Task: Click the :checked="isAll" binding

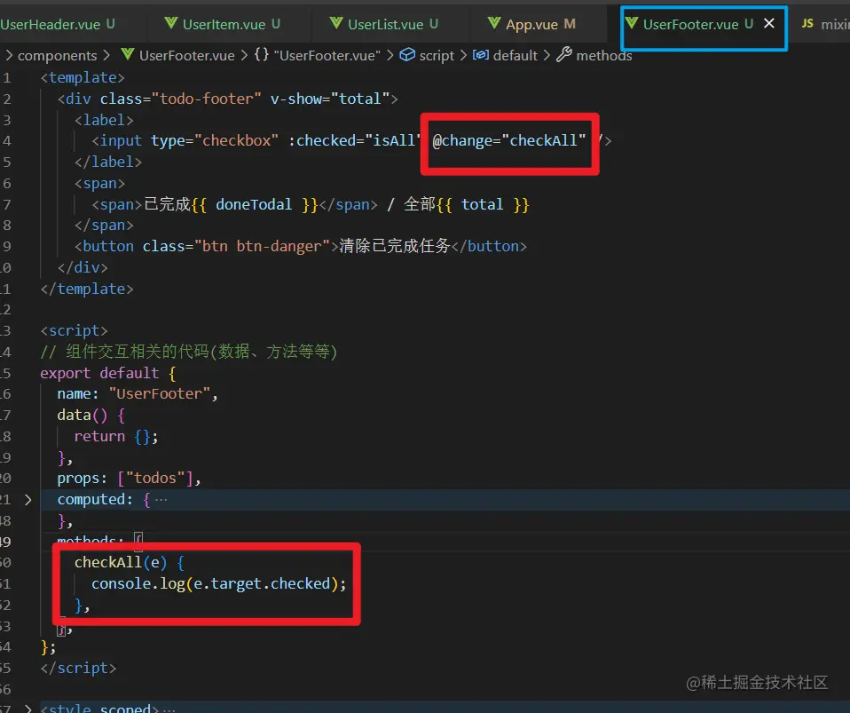Action: 355,140
